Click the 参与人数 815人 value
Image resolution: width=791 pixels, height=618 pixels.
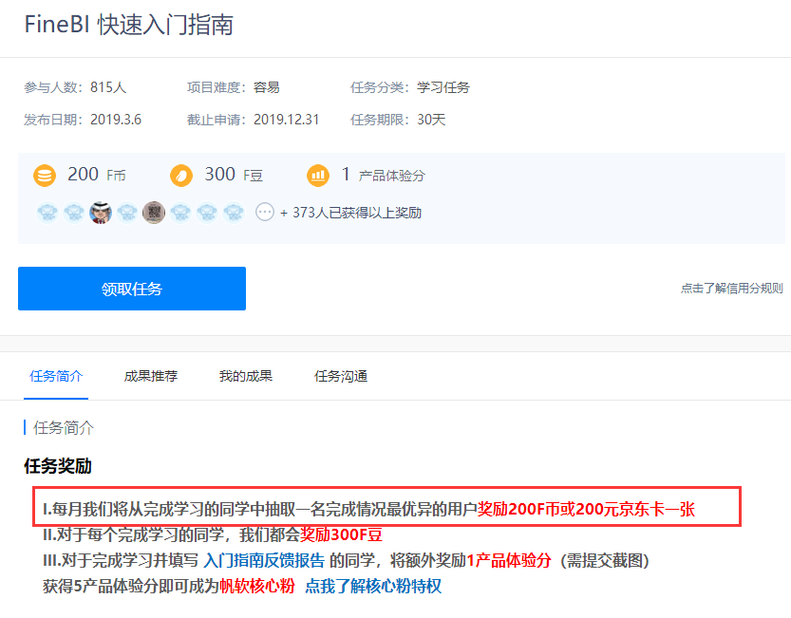(108, 87)
